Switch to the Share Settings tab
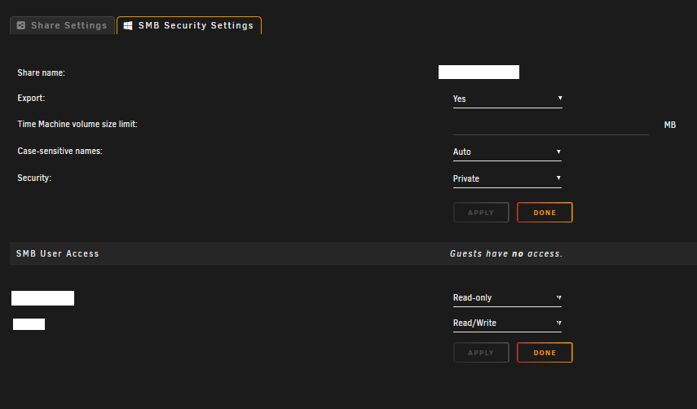 tap(62, 25)
